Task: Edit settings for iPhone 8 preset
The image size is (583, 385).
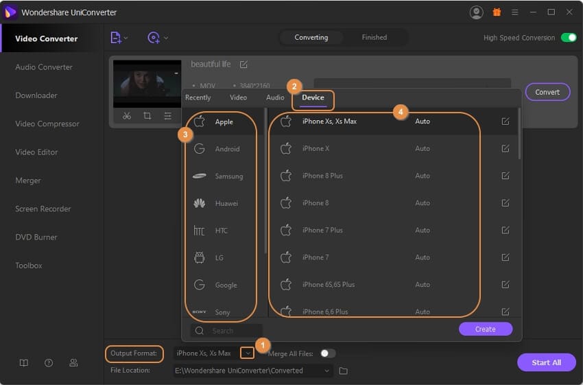Action: [x=505, y=202]
